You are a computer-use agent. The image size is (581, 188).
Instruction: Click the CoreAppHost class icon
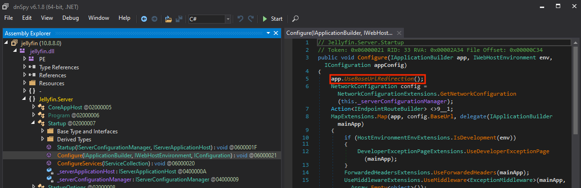pos(41,107)
